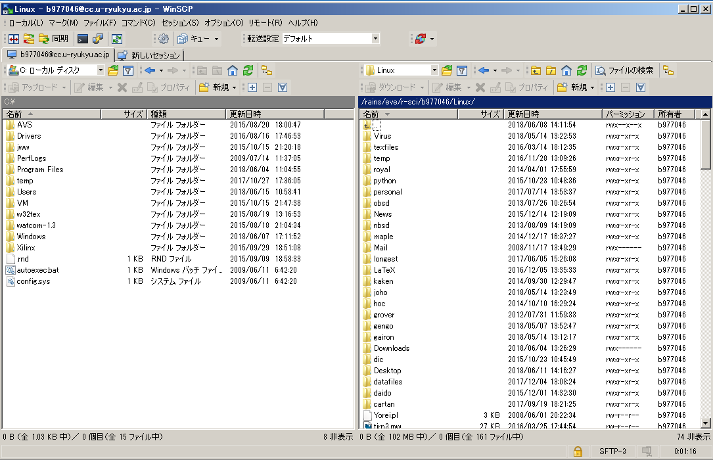Select the remote Yorei.pl file

pyautogui.click(x=386, y=415)
